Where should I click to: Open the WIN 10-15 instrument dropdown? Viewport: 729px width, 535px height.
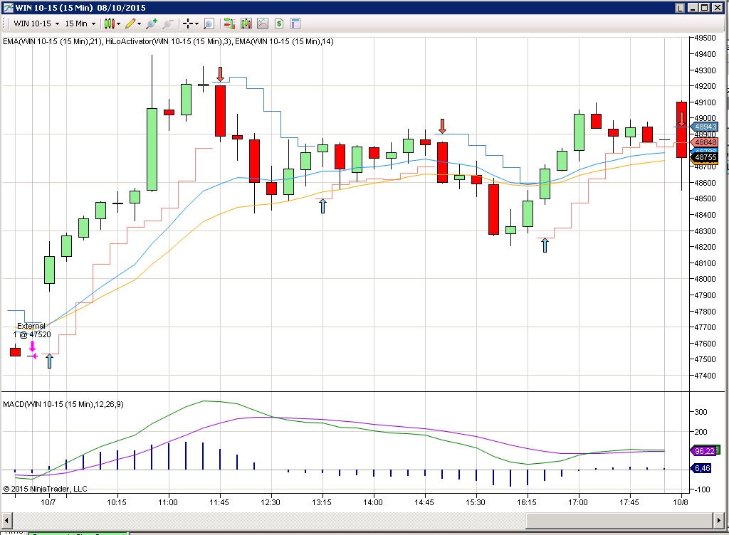(x=37, y=23)
